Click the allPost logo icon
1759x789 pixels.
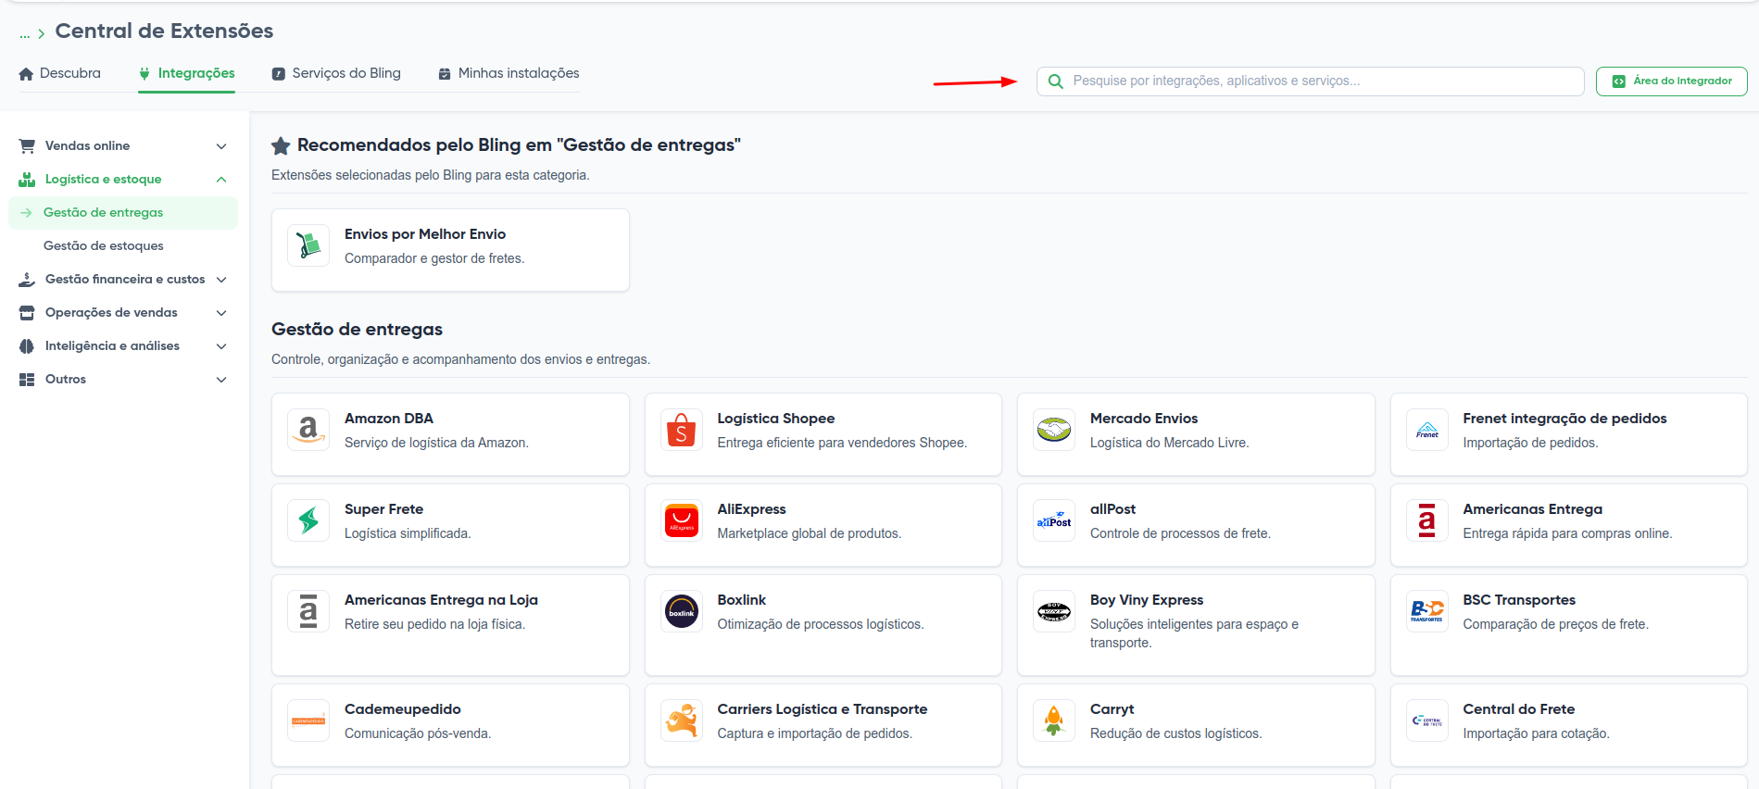coord(1054,520)
